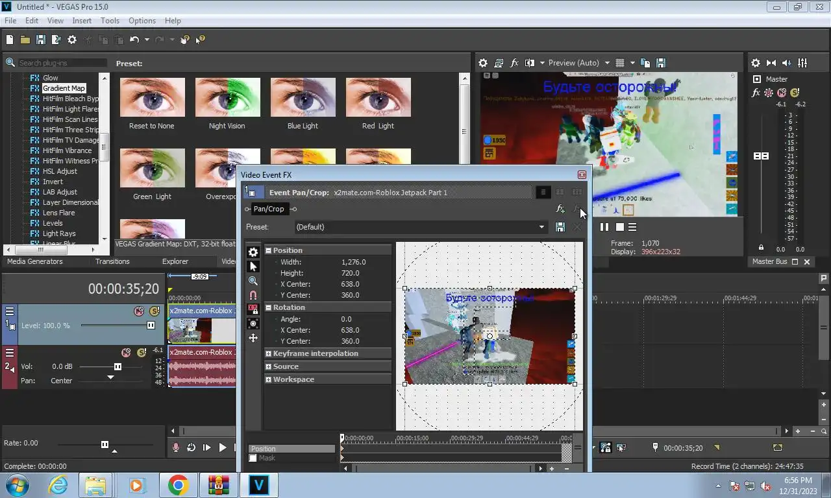Open the Insert menu
This screenshot has width=831, height=498.
coord(82,21)
